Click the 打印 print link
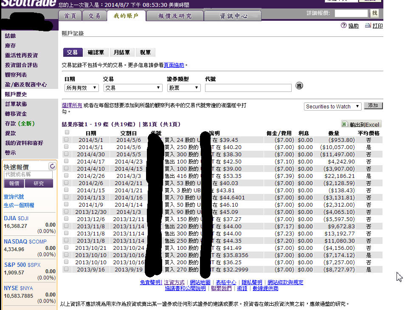Viewport: 405px width, 310px height. (x=378, y=25)
